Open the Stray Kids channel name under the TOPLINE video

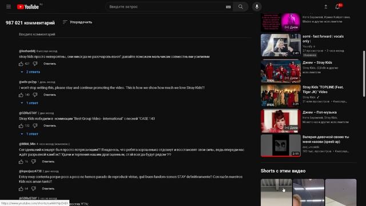point(309,97)
